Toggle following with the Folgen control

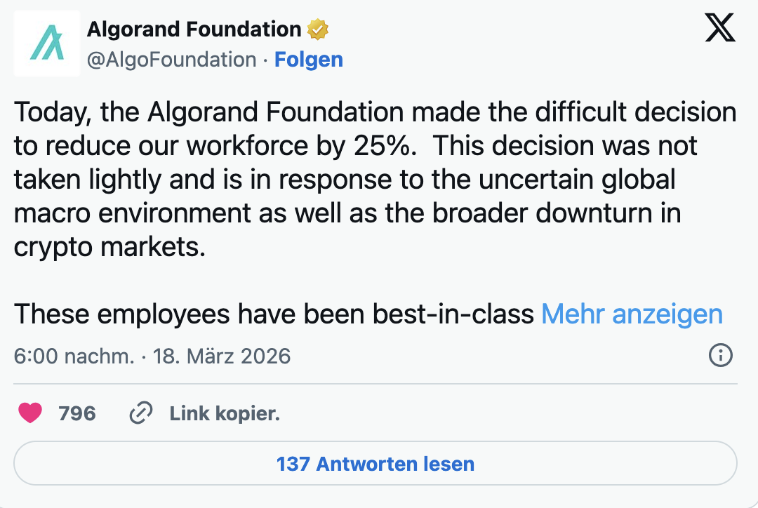[x=309, y=60]
